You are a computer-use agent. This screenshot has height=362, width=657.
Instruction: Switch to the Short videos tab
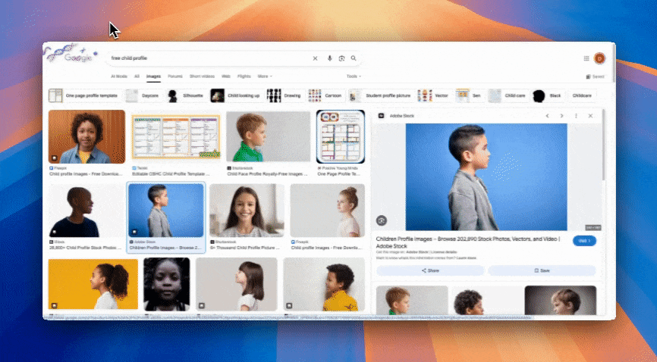202,76
